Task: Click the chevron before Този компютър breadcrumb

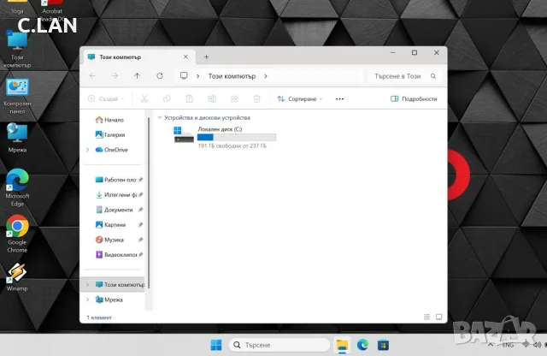Action: tap(197, 76)
